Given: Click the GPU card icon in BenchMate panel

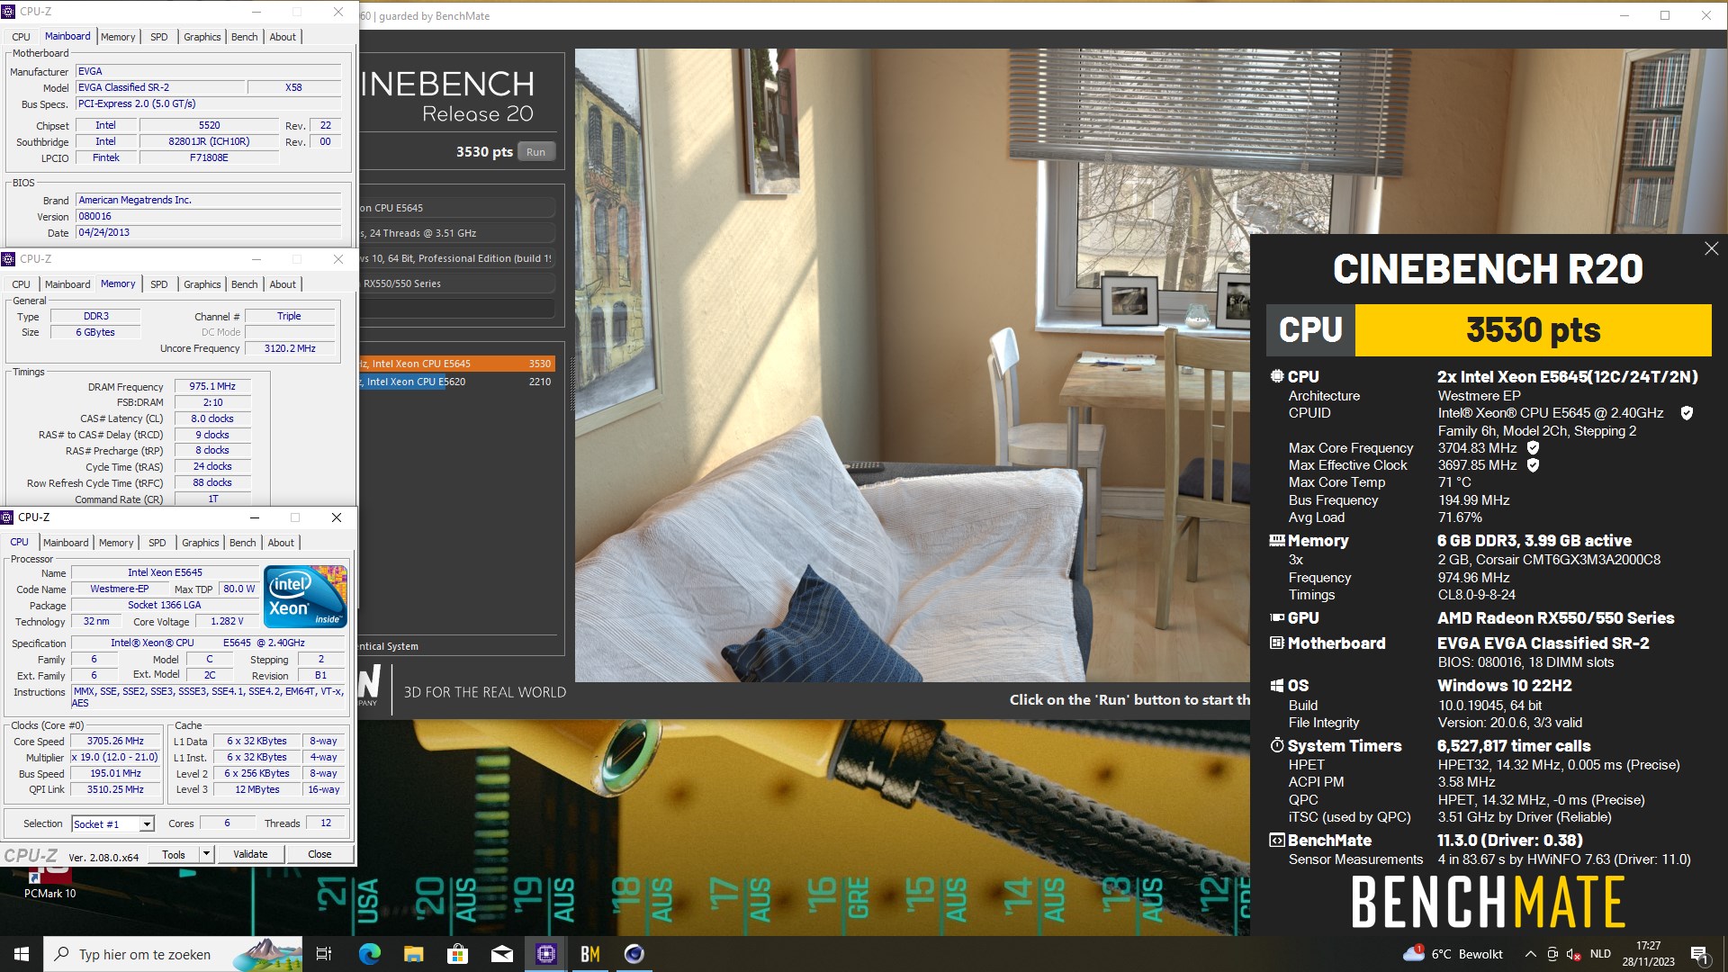Looking at the screenshot, I should [1276, 617].
